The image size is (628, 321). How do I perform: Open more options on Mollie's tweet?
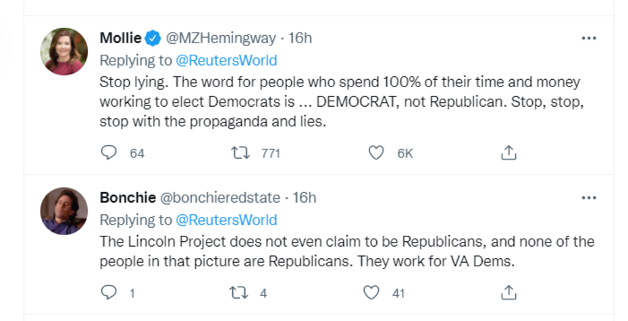pos(589,39)
